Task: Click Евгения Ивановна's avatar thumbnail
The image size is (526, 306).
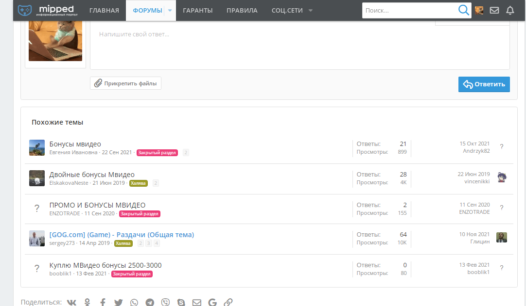Action: pos(37,147)
